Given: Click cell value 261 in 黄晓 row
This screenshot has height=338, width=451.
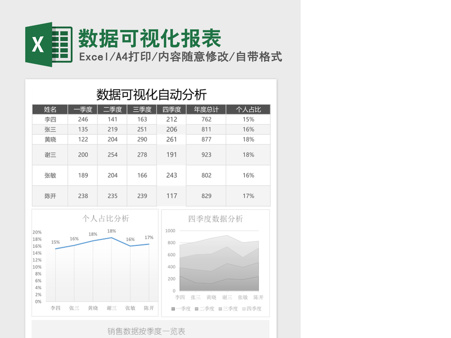Looking at the screenshot, I should [x=171, y=139].
